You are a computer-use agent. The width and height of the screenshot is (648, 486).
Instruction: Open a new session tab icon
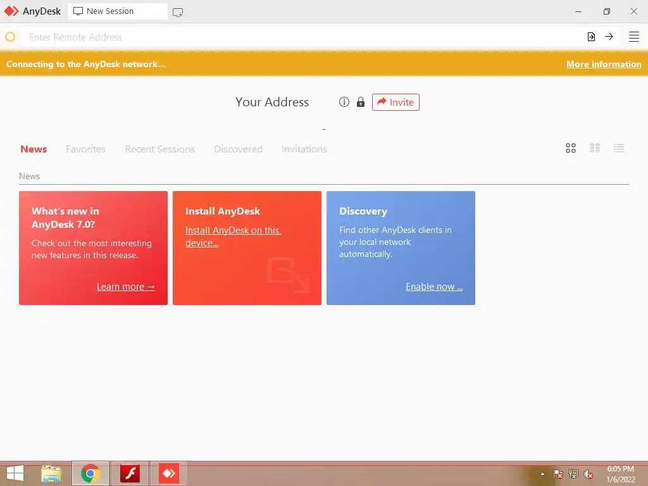178,13
